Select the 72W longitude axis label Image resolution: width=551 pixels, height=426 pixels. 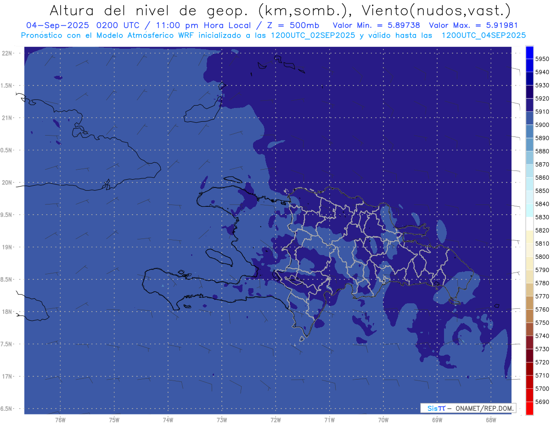click(x=275, y=420)
